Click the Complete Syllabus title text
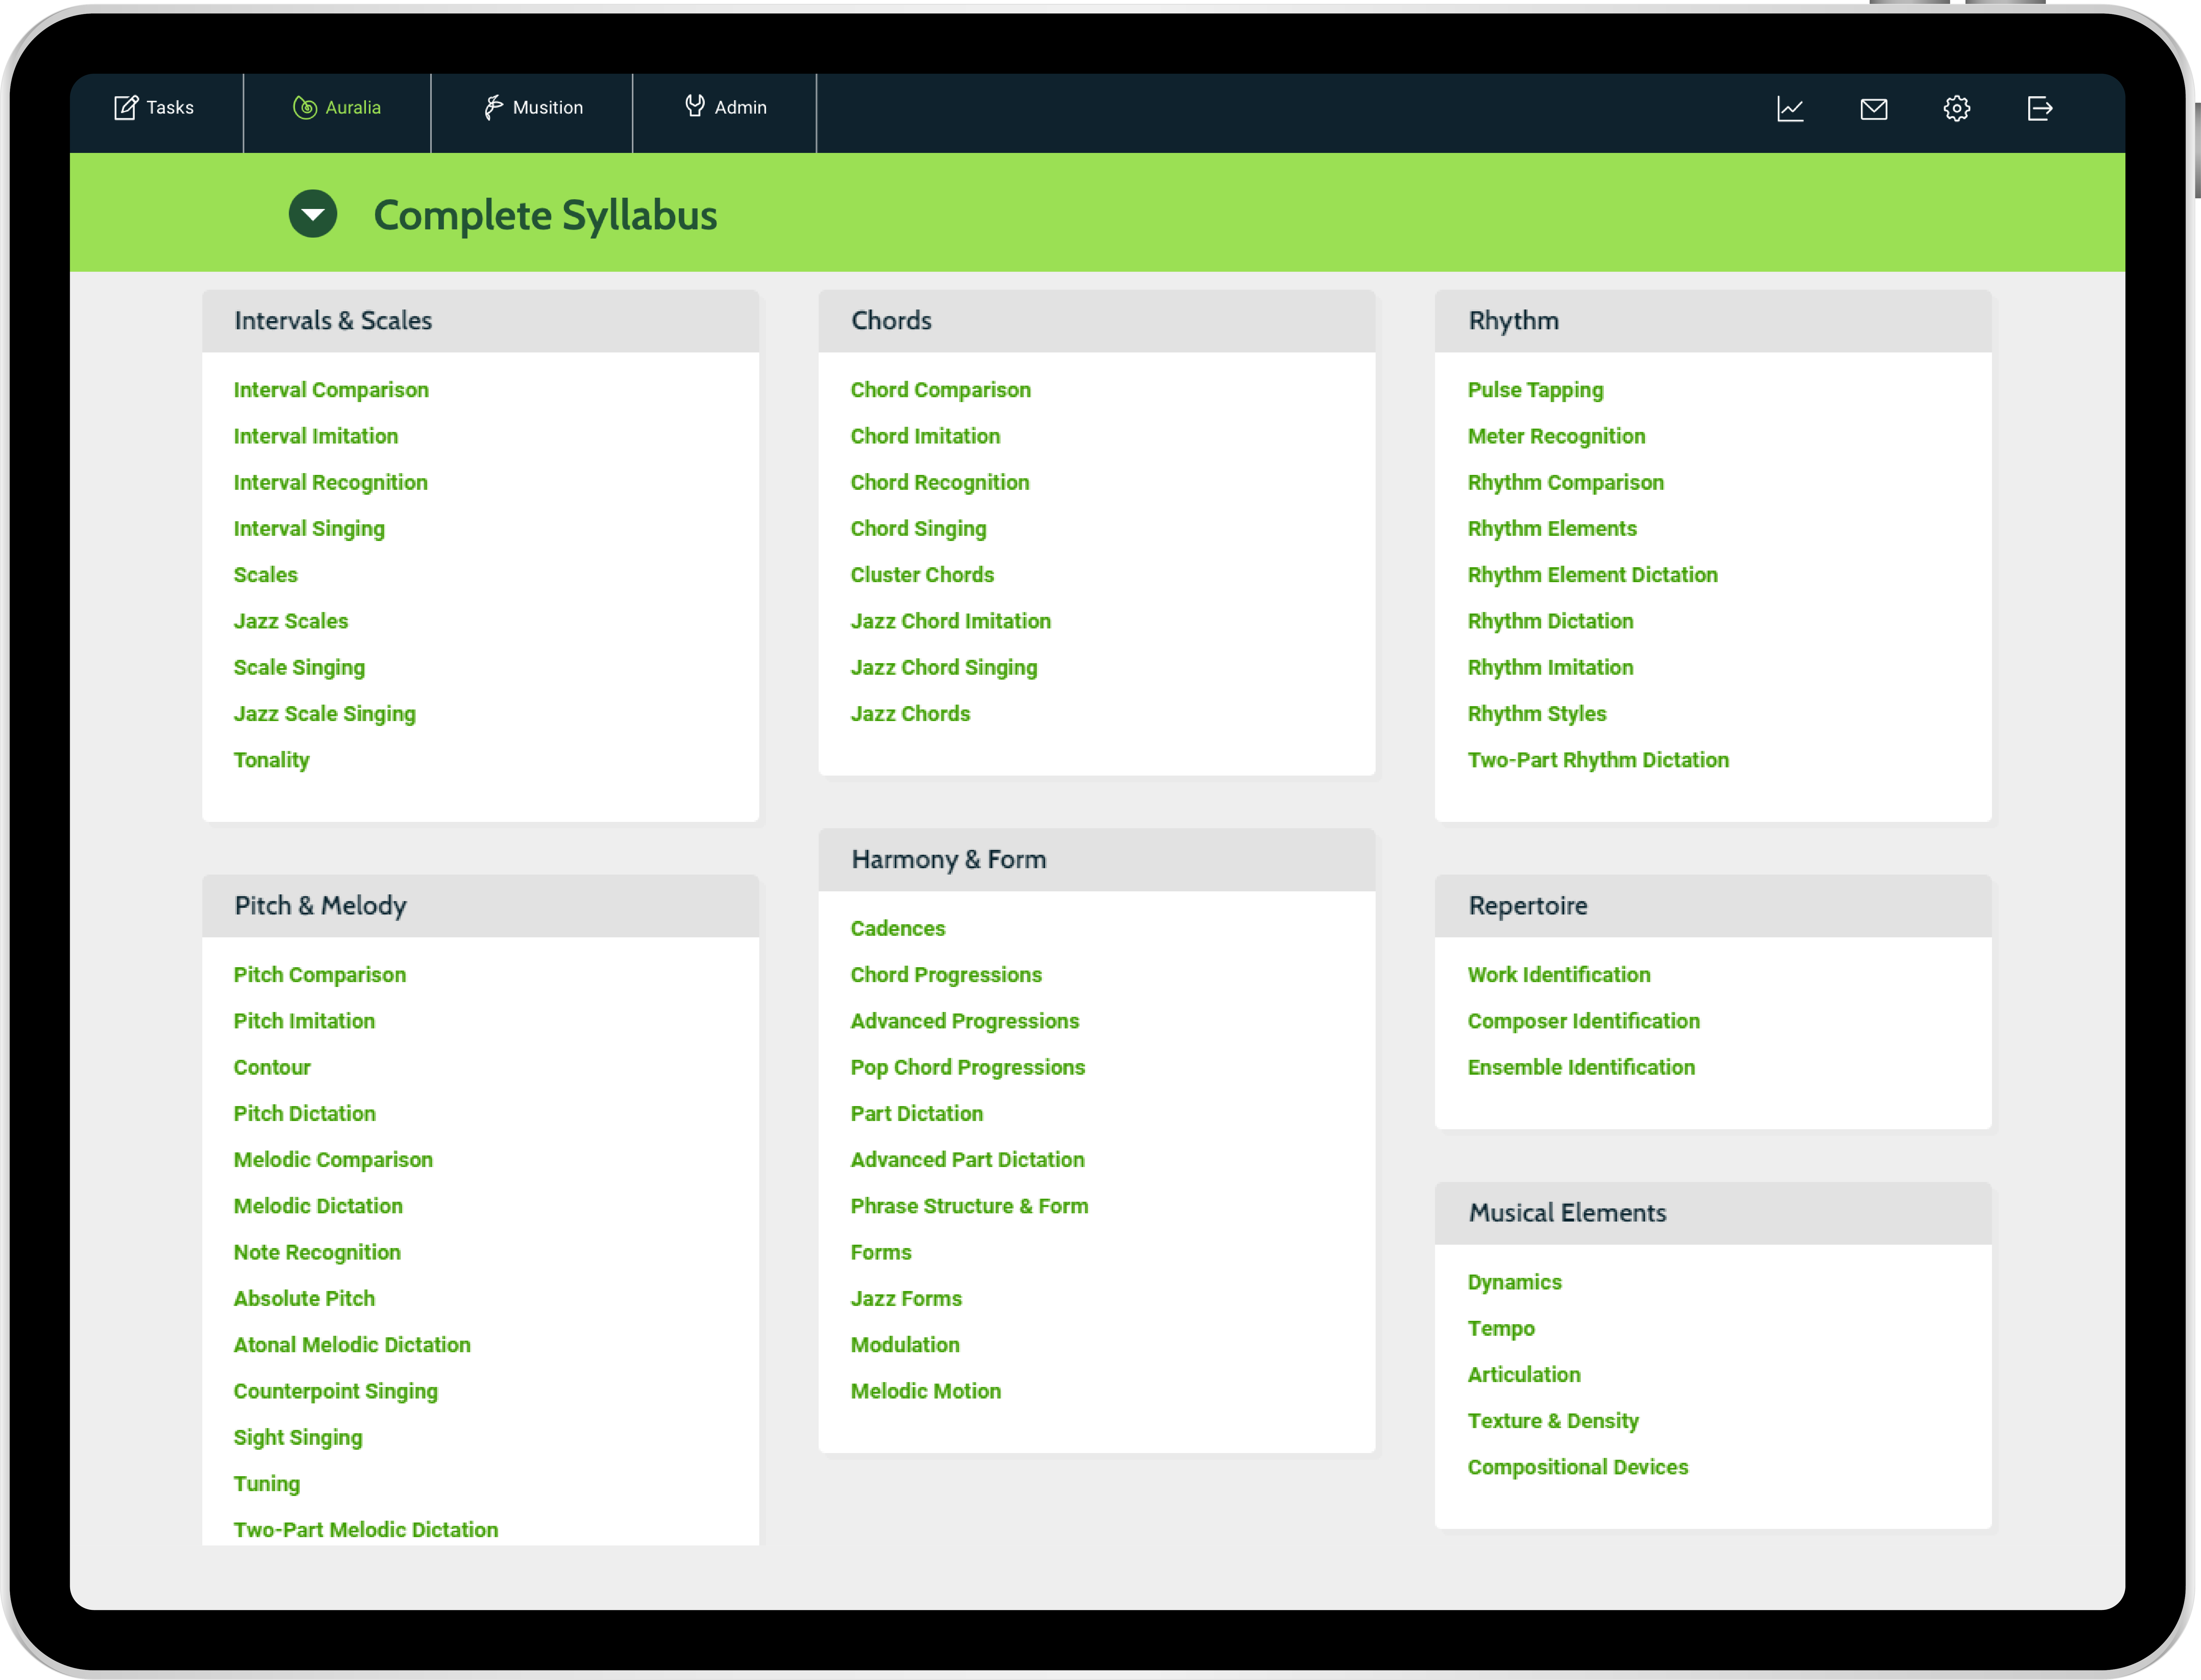This screenshot has width=2201, height=1680. tap(545, 215)
